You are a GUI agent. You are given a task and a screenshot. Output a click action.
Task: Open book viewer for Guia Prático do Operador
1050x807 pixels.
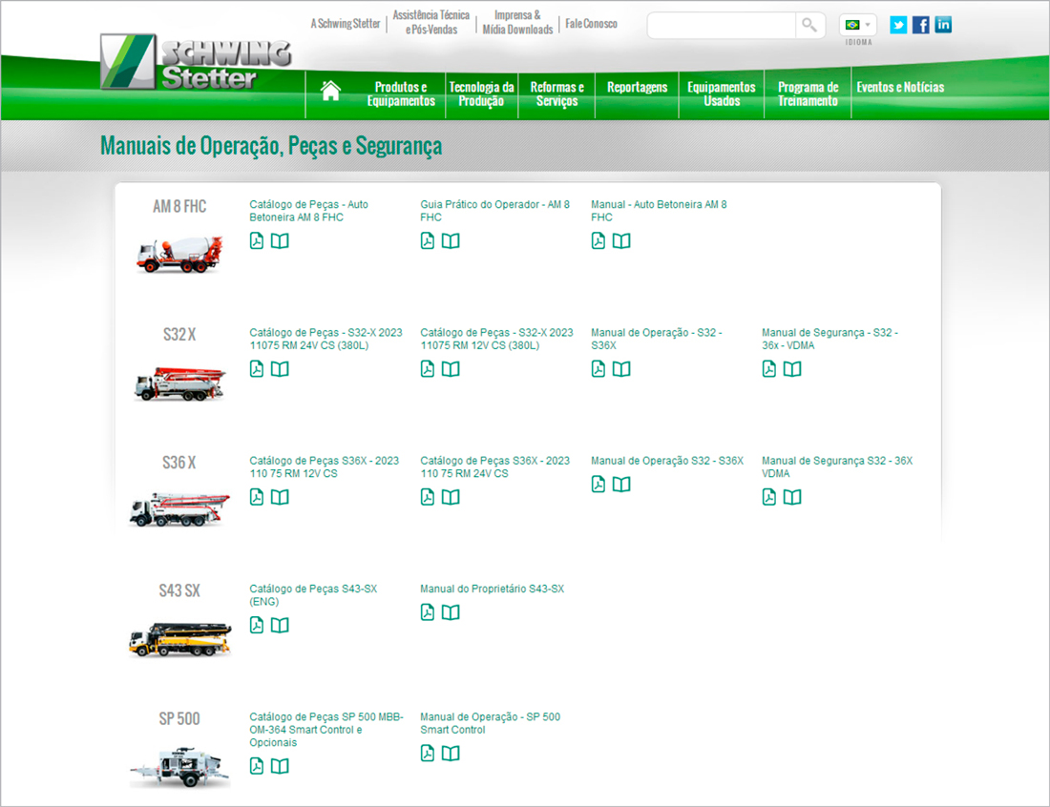pos(451,241)
